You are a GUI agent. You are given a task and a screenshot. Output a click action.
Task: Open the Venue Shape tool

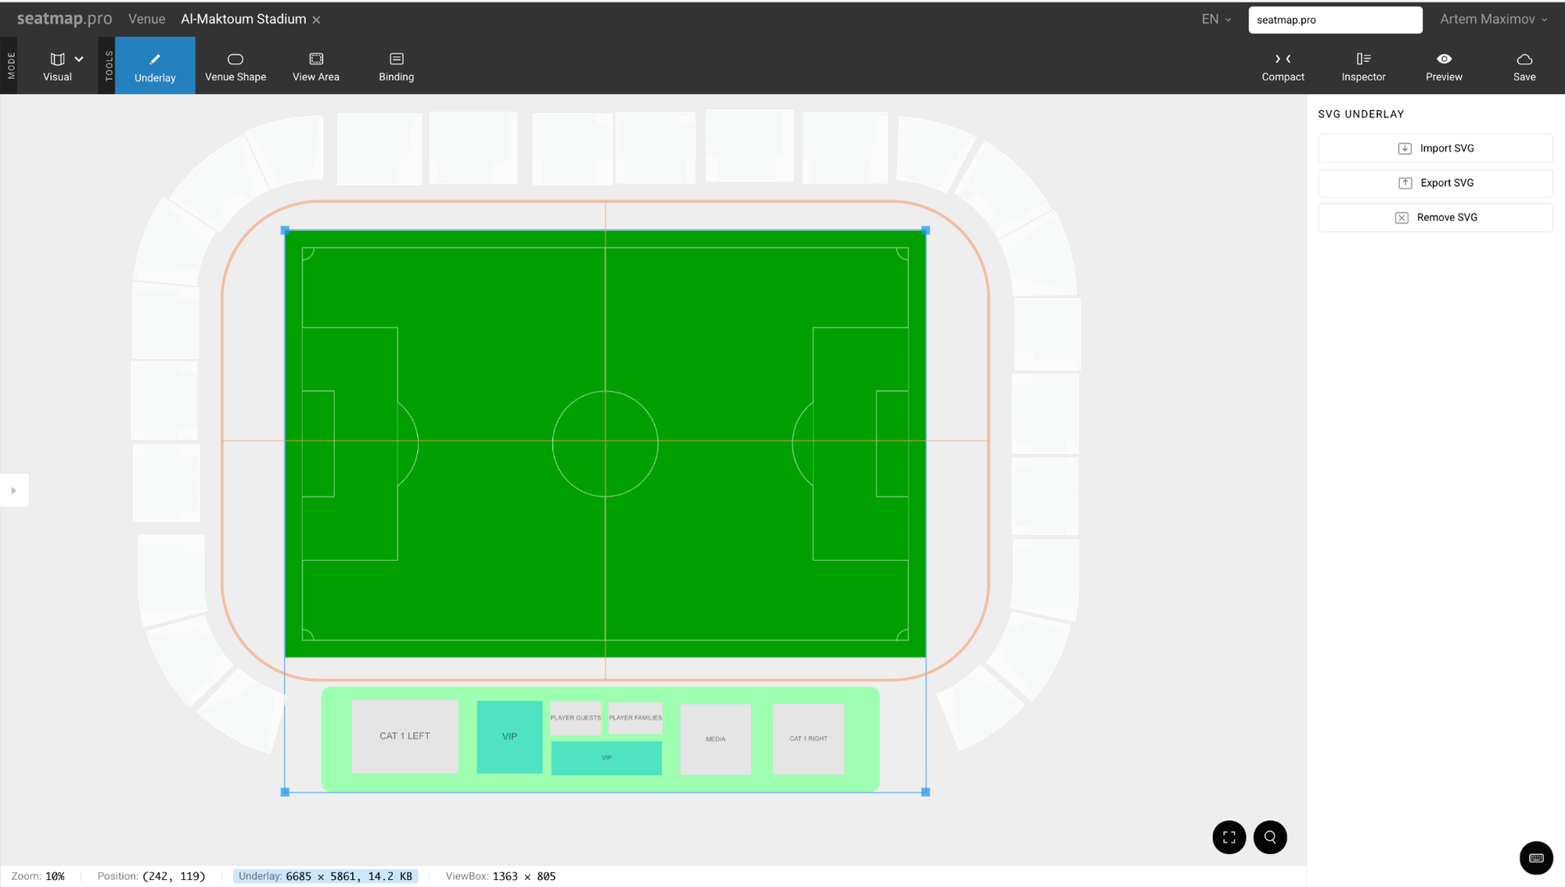tap(235, 66)
